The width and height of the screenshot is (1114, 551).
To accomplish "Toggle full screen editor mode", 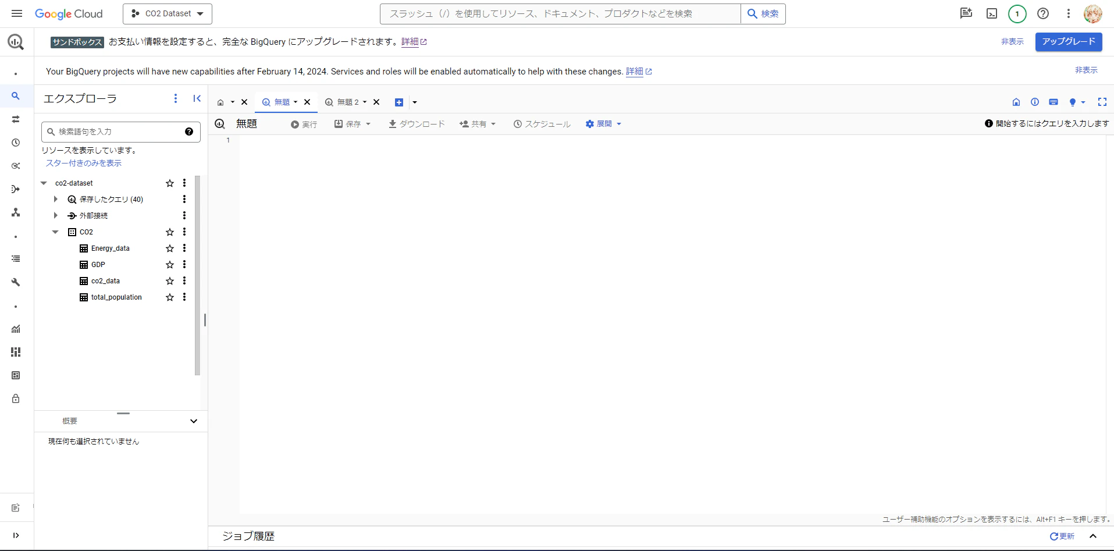I will point(1102,102).
